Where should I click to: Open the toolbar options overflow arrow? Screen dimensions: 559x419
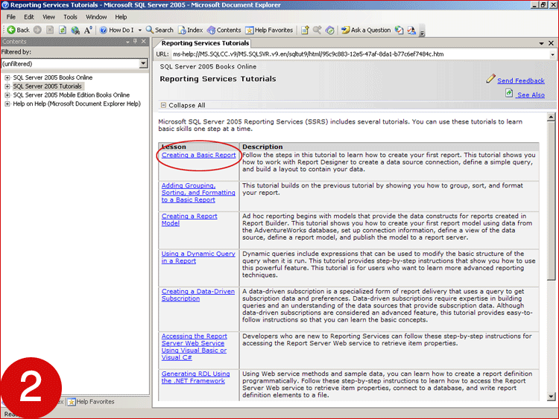pos(422,33)
